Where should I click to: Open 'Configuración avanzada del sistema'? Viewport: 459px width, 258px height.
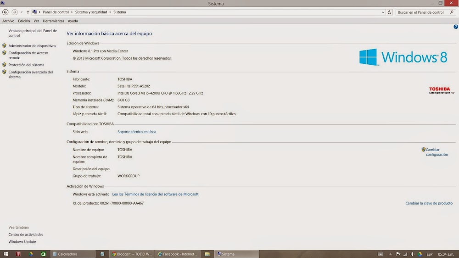(31, 74)
